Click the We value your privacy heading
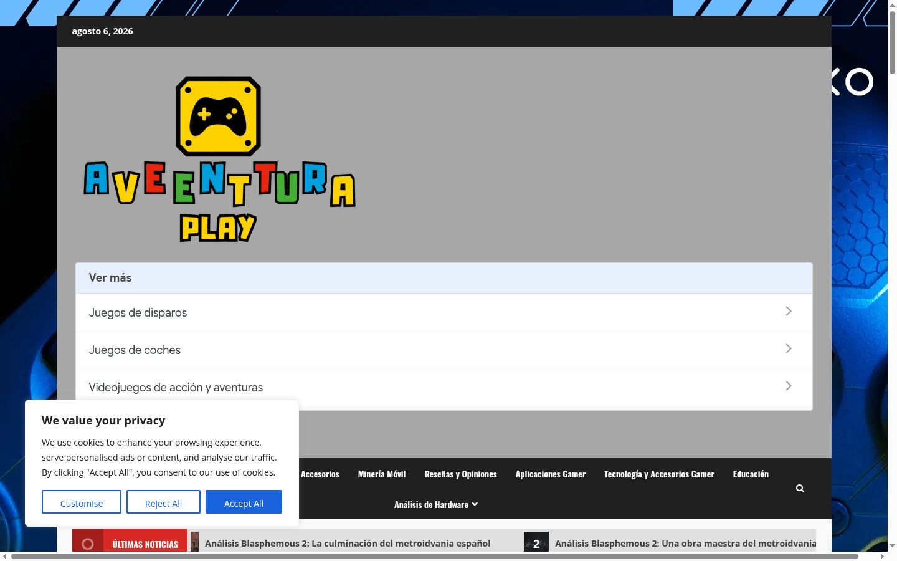 (x=103, y=421)
